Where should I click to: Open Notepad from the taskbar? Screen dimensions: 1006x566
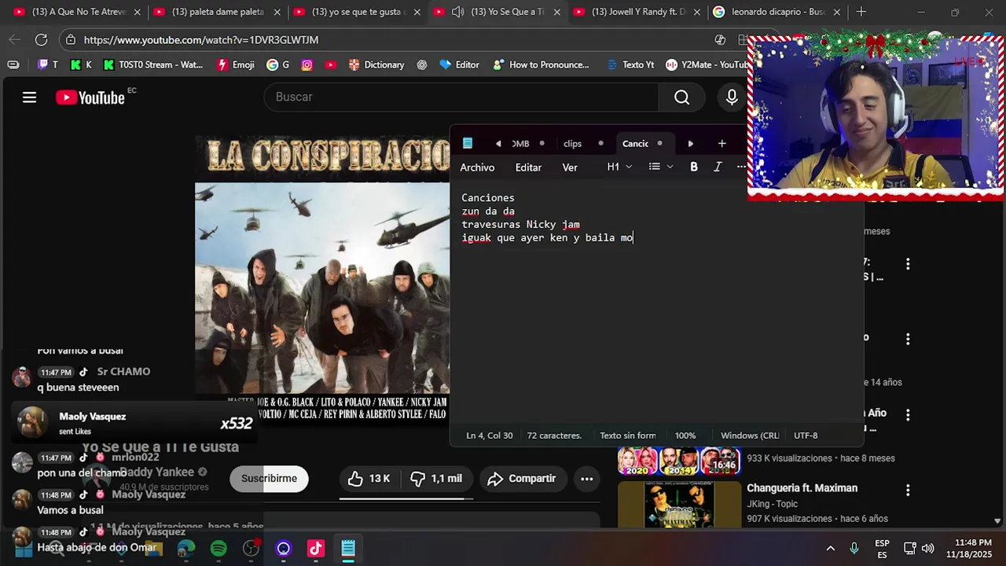pos(348,549)
